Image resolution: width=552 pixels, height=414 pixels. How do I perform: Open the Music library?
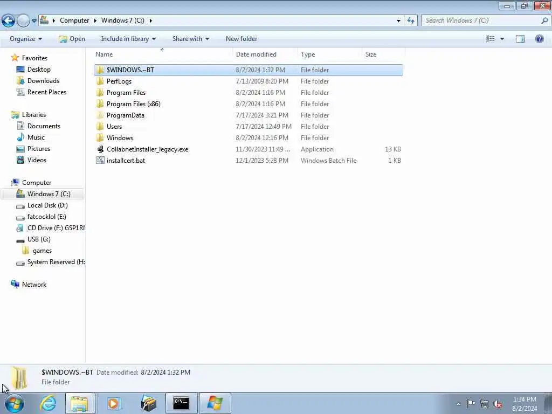[x=36, y=137]
